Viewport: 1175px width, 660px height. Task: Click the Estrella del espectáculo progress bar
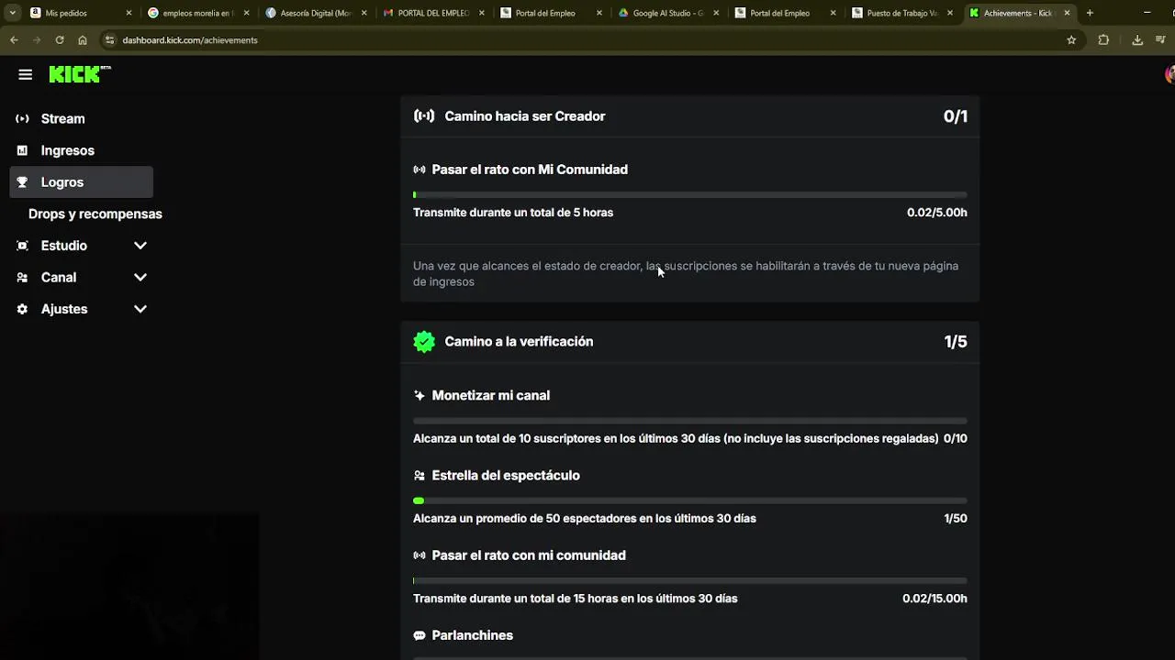pyautogui.click(x=690, y=500)
